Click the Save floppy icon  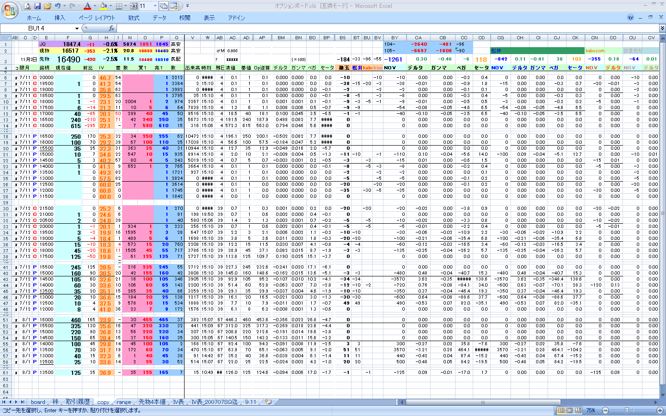tap(37, 6)
